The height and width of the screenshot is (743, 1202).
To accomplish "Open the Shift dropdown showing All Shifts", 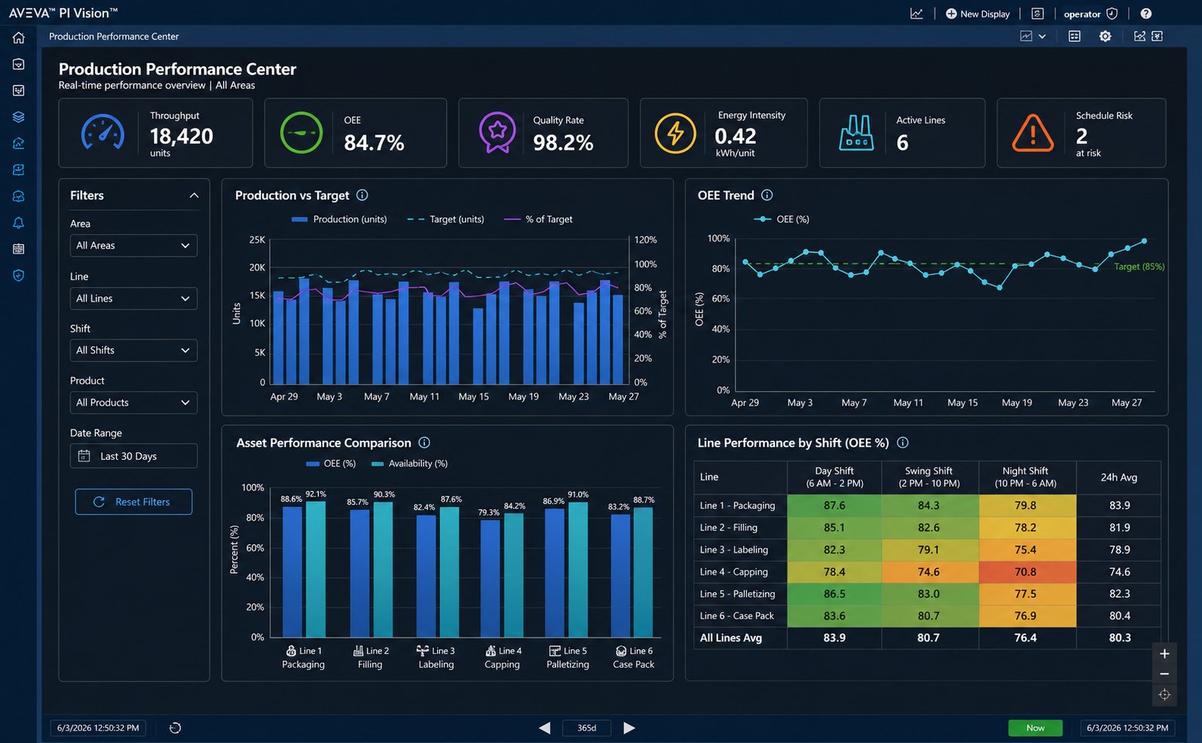I will pos(133,350).
